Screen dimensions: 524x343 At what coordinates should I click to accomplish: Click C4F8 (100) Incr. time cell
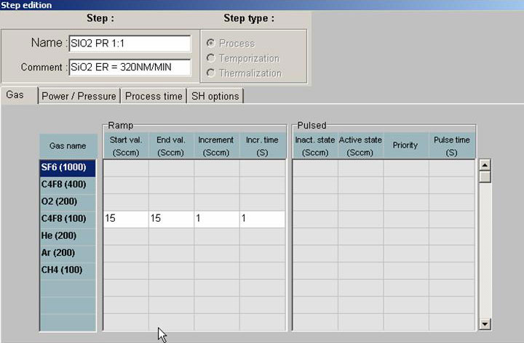click(262, 219)
